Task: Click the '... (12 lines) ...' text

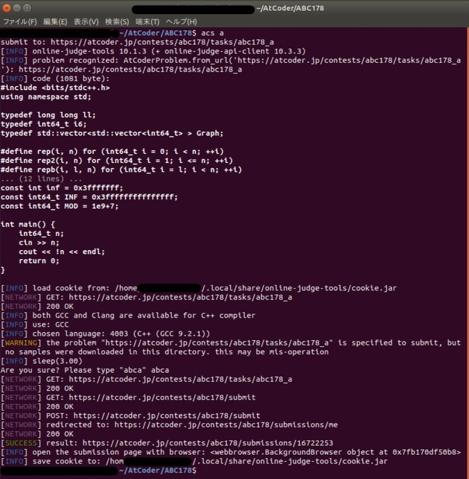Action: click(x=41, y=179)
